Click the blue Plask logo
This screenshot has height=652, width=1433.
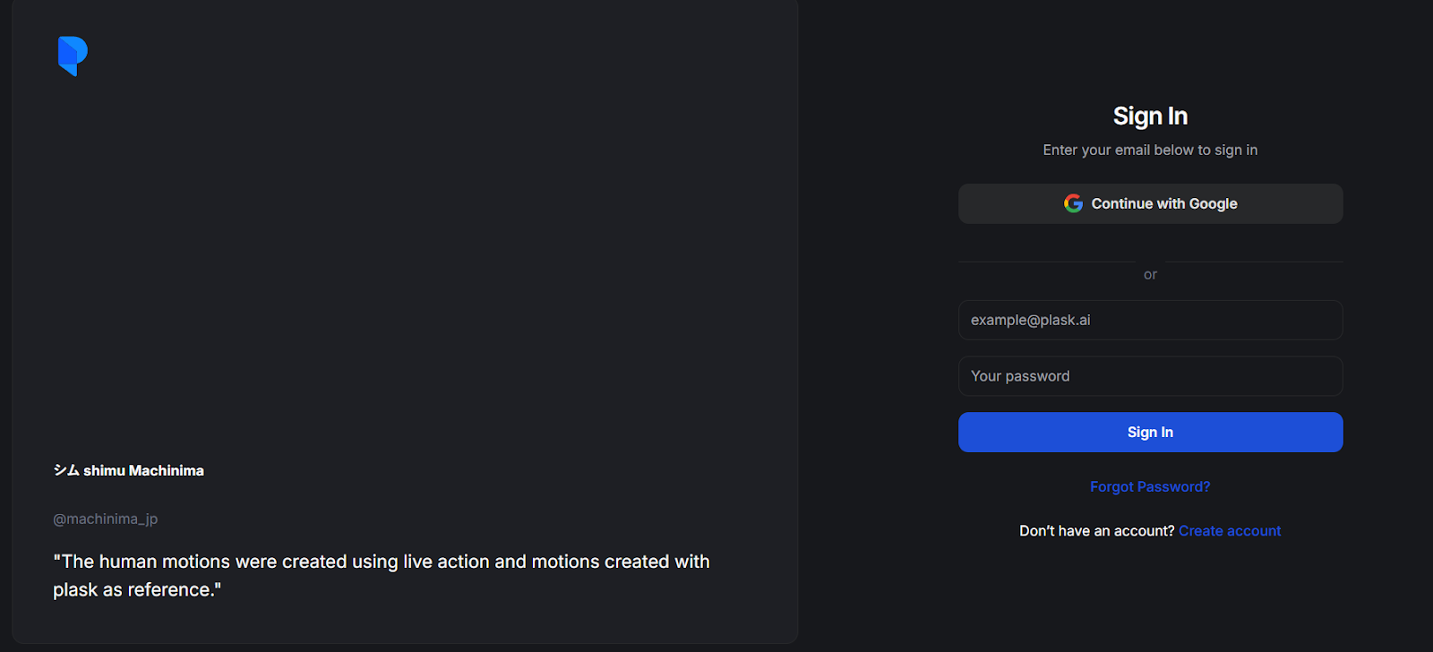tap(73, 56)
